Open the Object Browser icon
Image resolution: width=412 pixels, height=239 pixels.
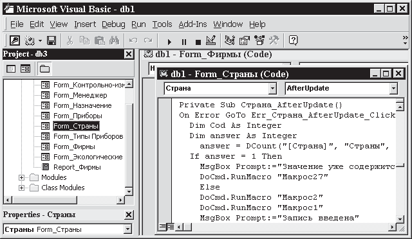(259, 40)
